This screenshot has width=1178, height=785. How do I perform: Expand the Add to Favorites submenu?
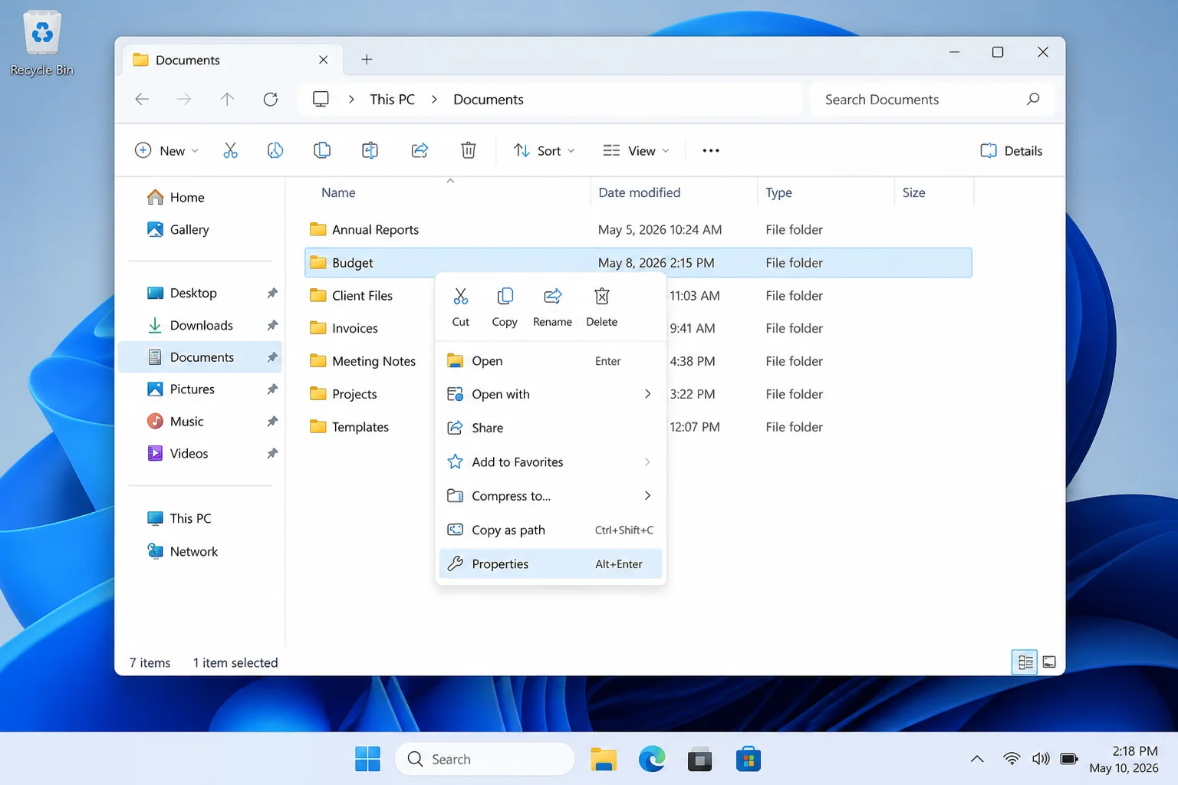tap(648, 462)
